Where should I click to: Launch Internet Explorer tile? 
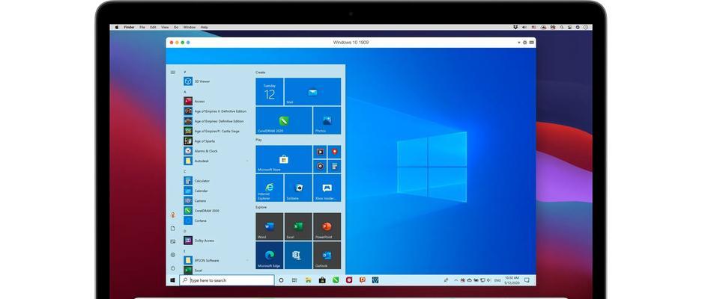270,188
